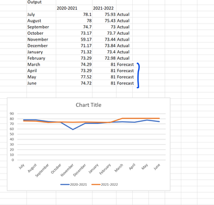Screen dimensions: 214x205
Task: Click the March Forecast cell
Action: pyautogui.click(x=125, y=65)
